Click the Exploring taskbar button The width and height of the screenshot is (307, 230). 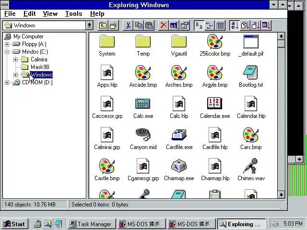241,224
